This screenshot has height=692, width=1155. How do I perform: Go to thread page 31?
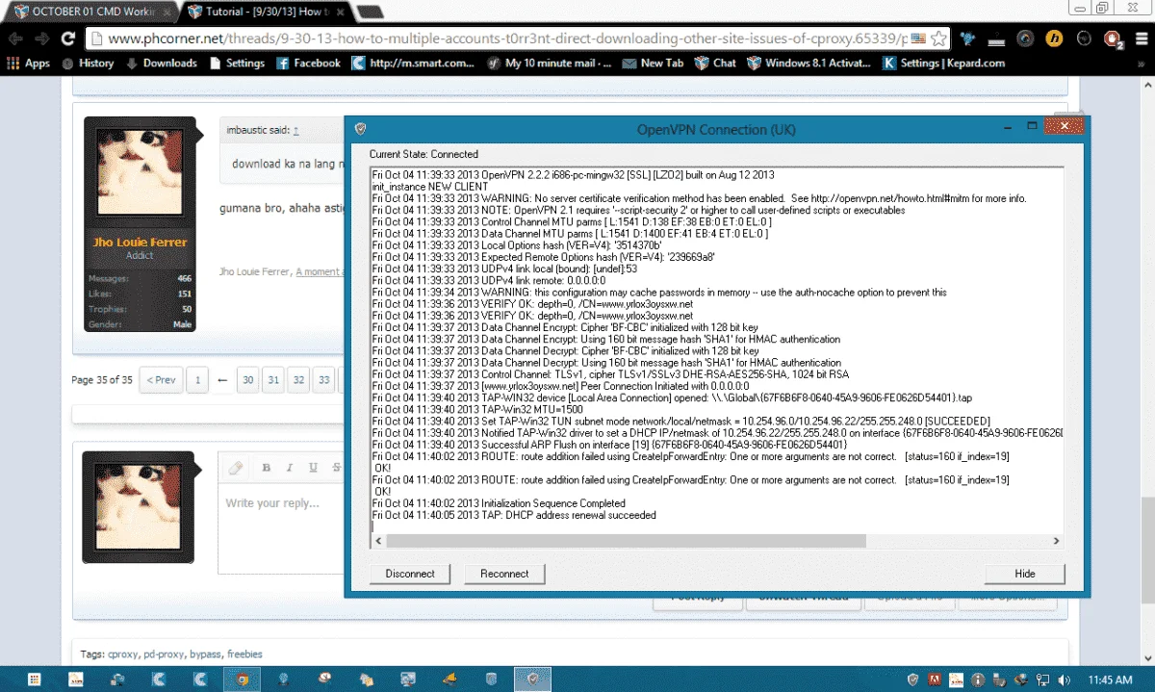click(273, 380)
